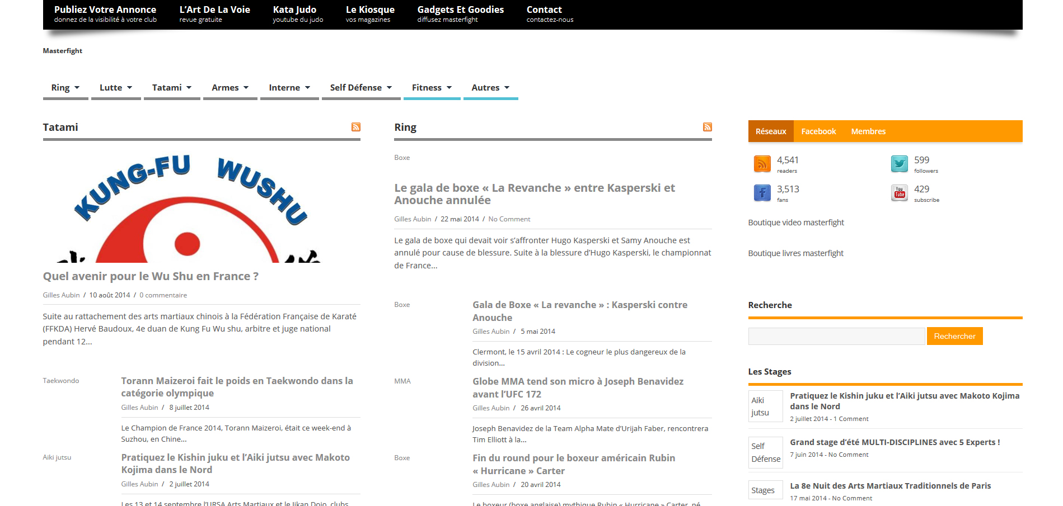Click the Tatami section RSS feed icon
The image size is (1063, 506).
pos(355,127)
